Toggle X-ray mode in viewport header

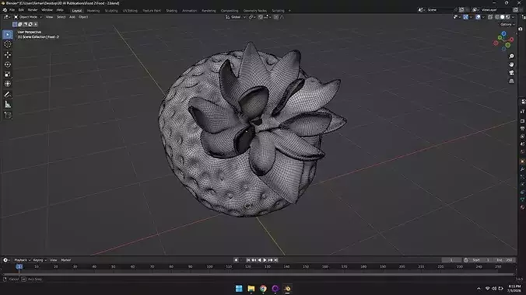[489, 17]
